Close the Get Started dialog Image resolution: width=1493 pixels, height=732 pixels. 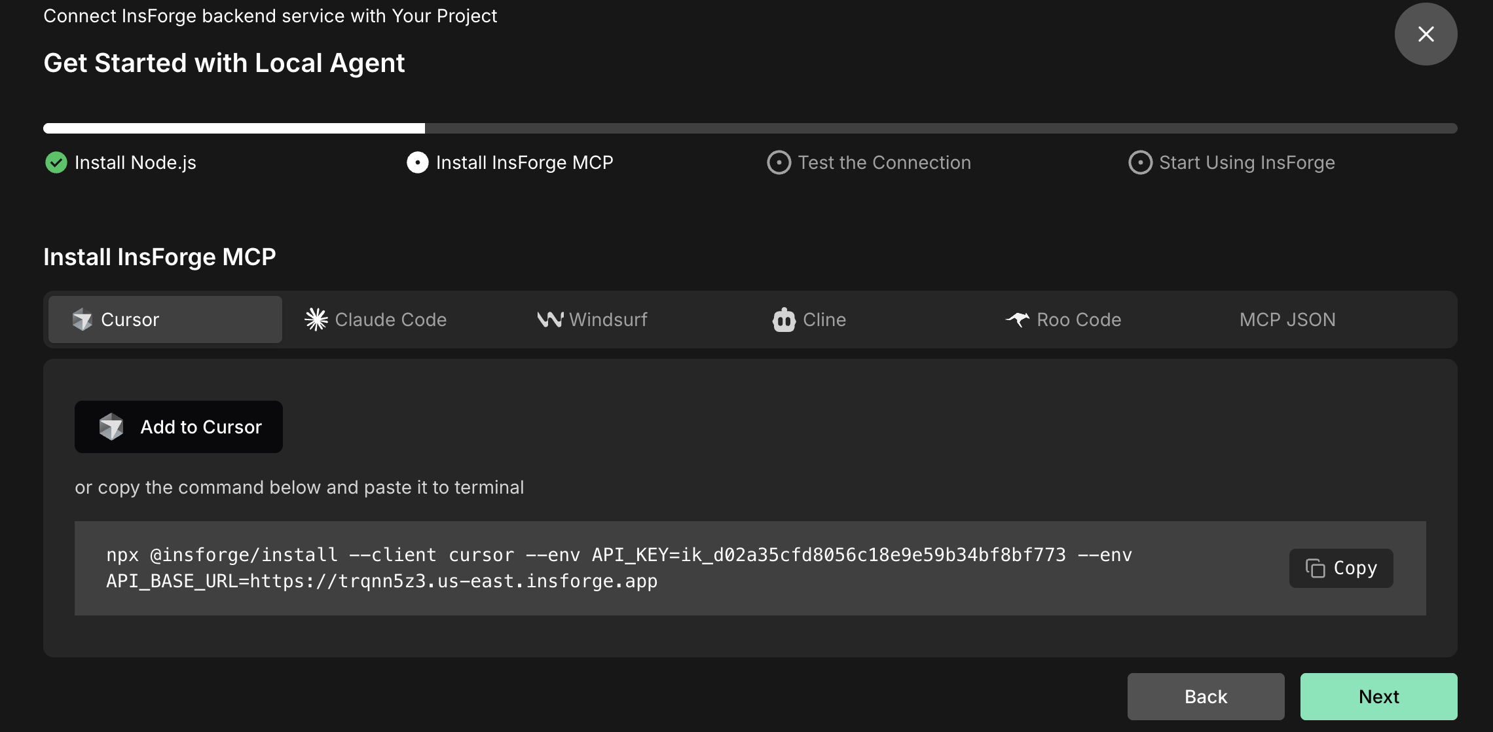click(1426, 34)
